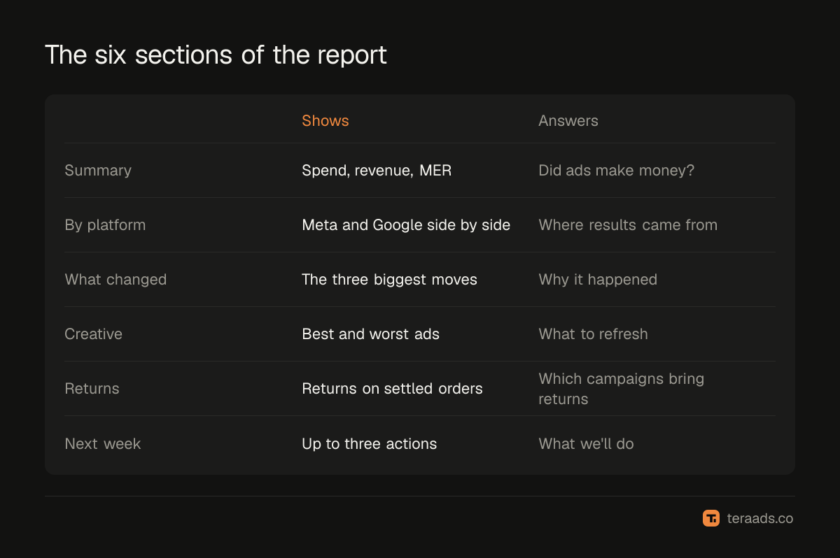Select the 'The six sections of the report' title
This screenshot has height=558, width=840.
(216, 55)
